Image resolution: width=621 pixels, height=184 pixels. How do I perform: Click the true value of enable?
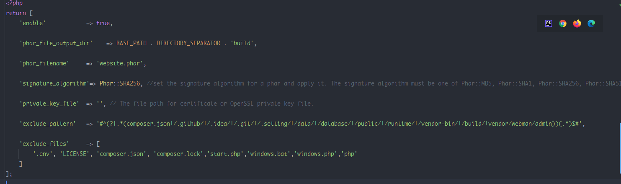(x=103, y=23)
